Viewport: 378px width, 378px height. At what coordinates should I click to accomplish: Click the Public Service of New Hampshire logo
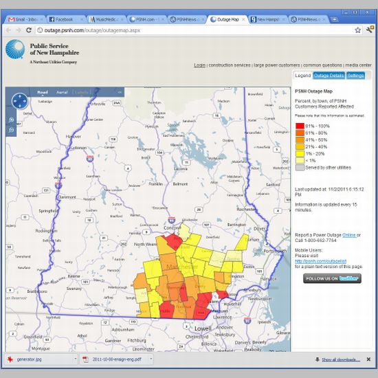click(15, 49)
